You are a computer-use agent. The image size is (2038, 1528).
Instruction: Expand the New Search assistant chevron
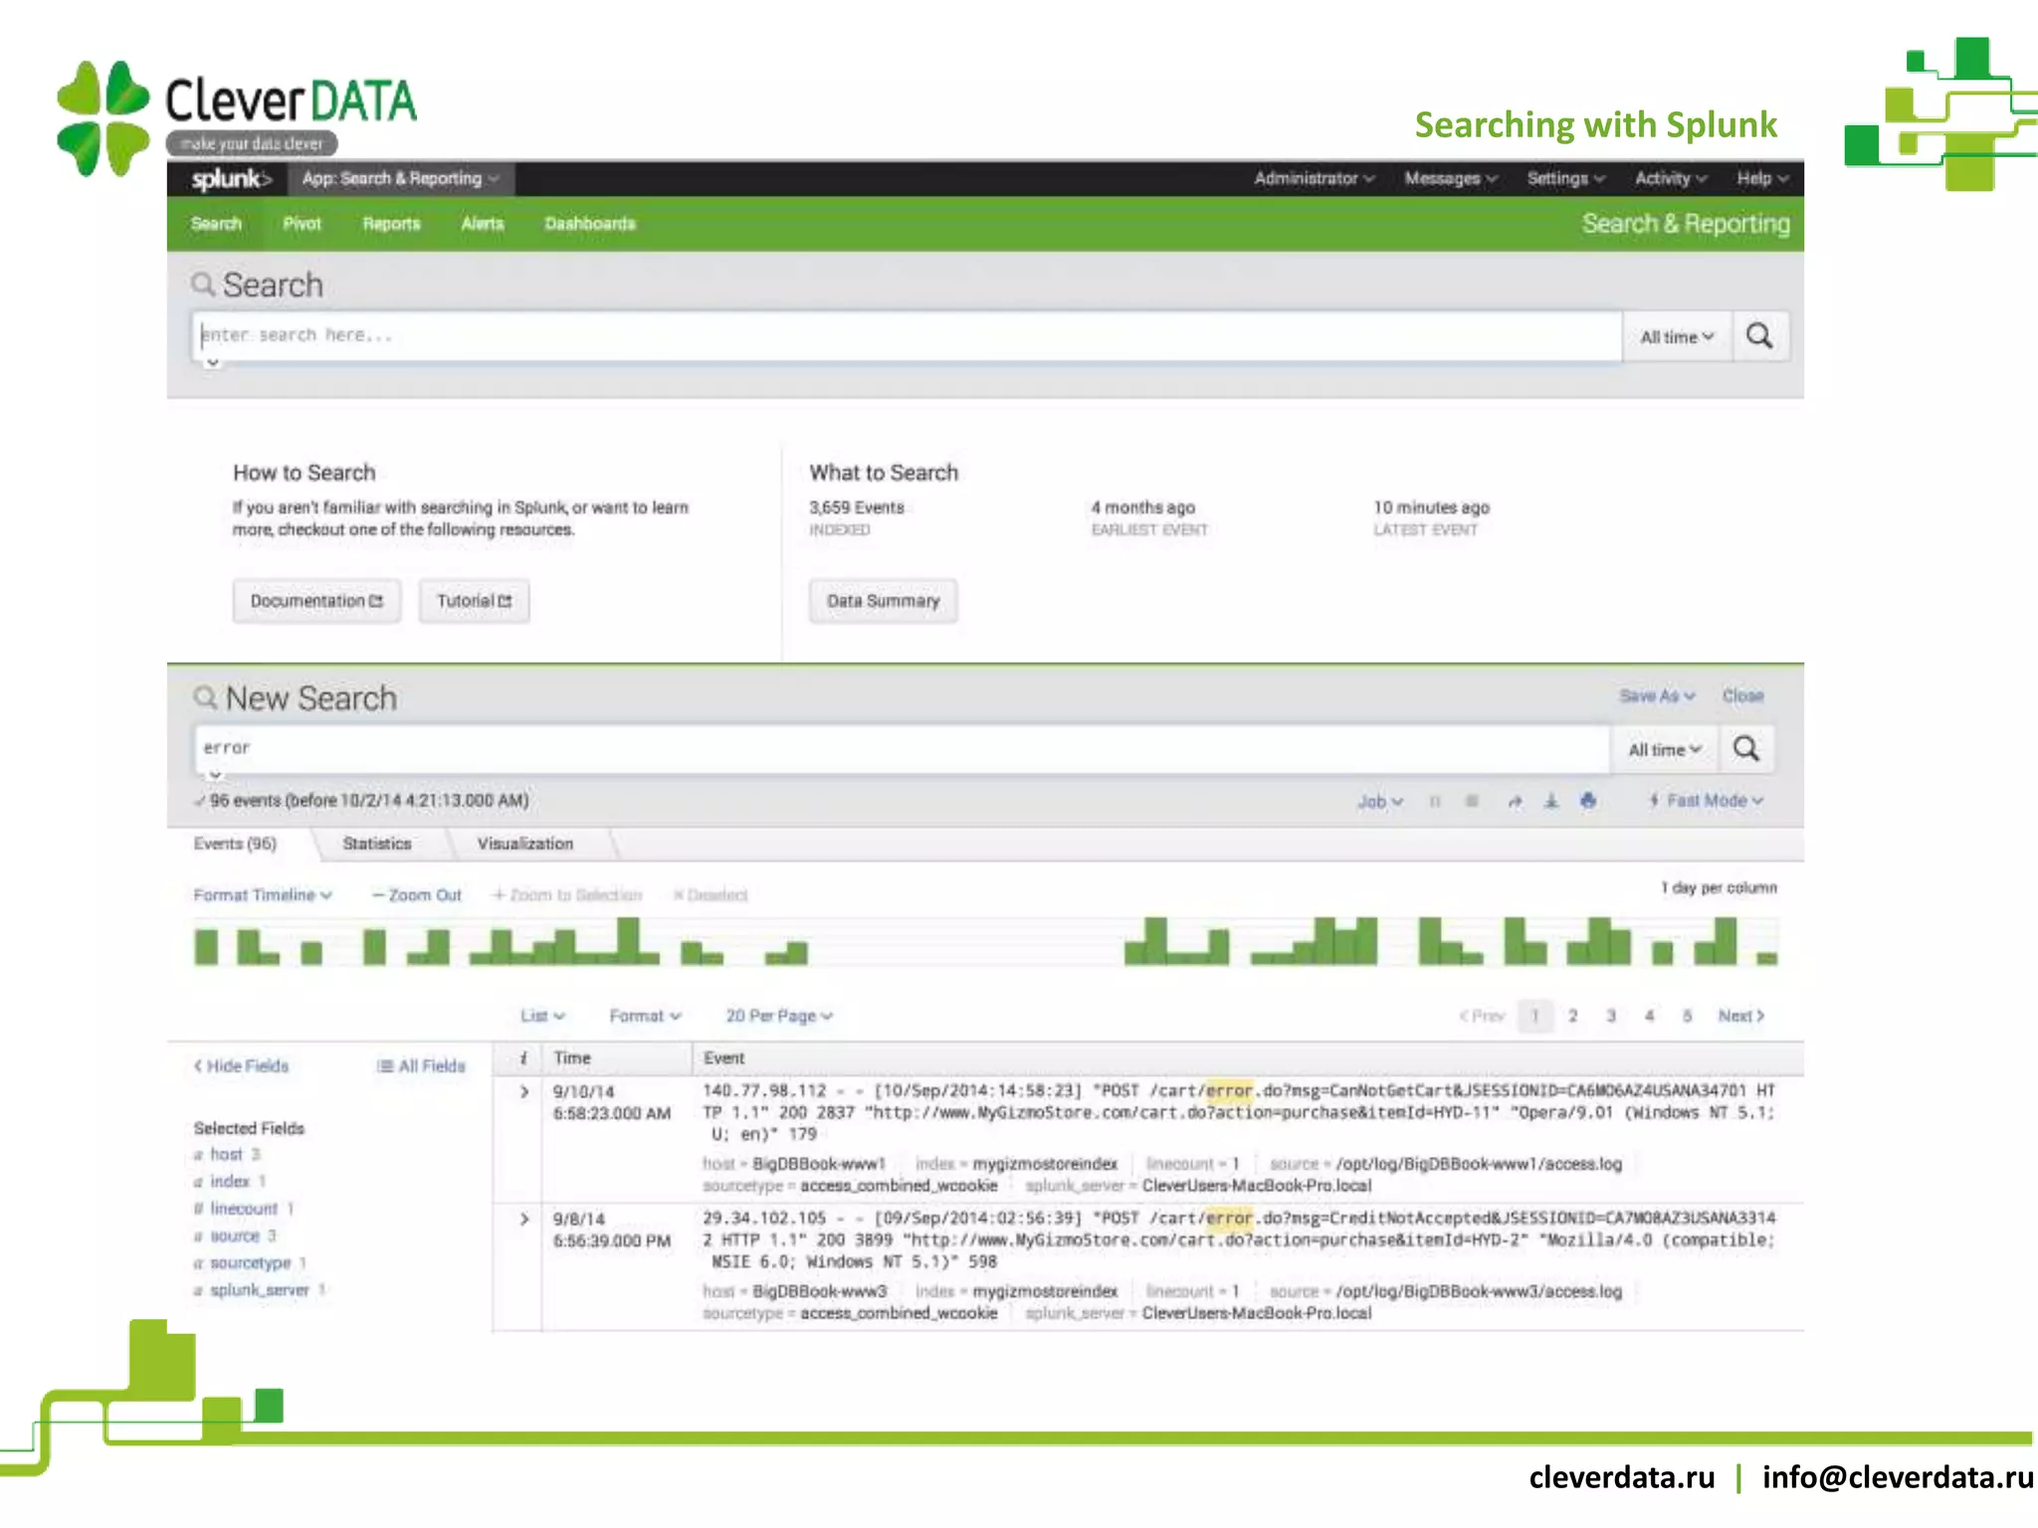pyautogui.click(x=215, y=775)
